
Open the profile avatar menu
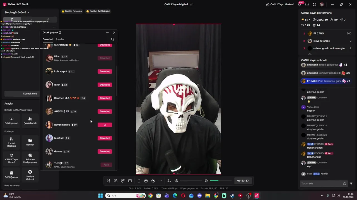click(x=322, y=4)
